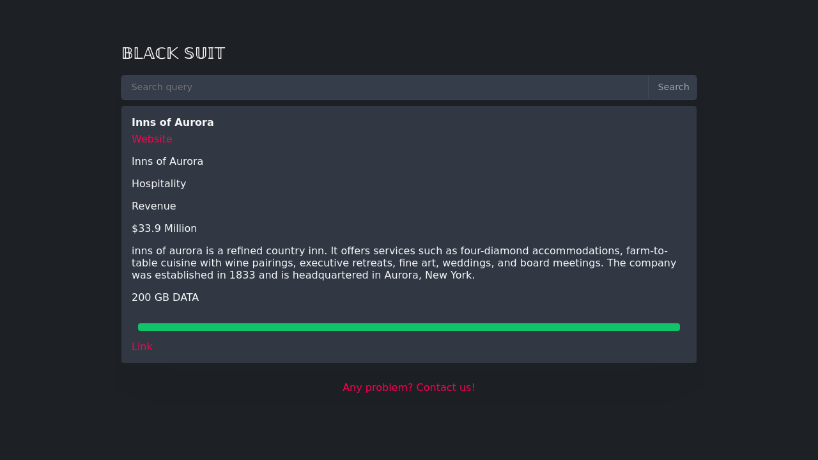Click the 200 GB DATA text
This screenshot has width=818, height=460.
(165, 298)
